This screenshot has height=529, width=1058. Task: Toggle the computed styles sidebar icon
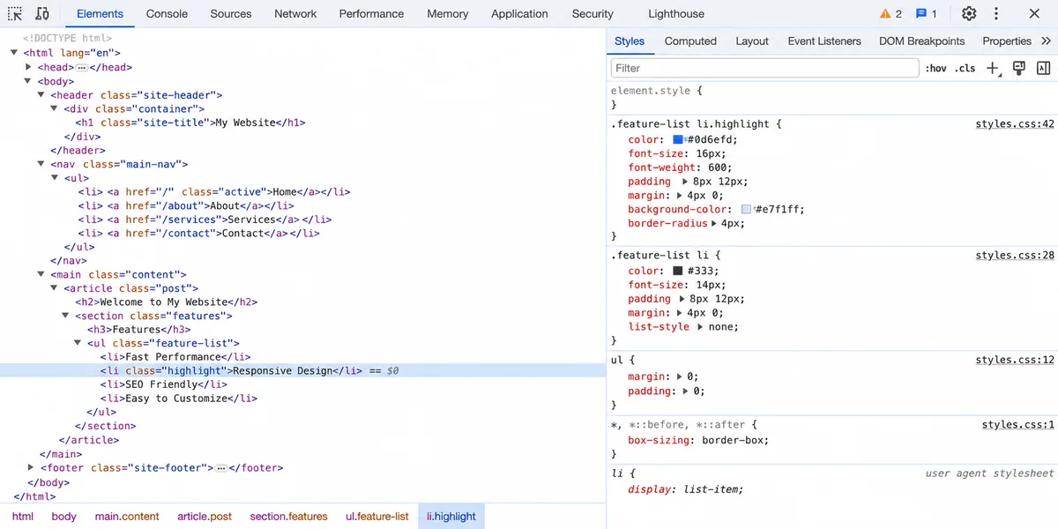pos(1043,68)
